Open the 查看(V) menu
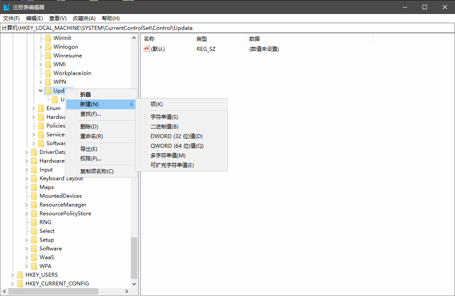Screen dimensions: 455x296 pyautogui.click(x=58, y=18)
